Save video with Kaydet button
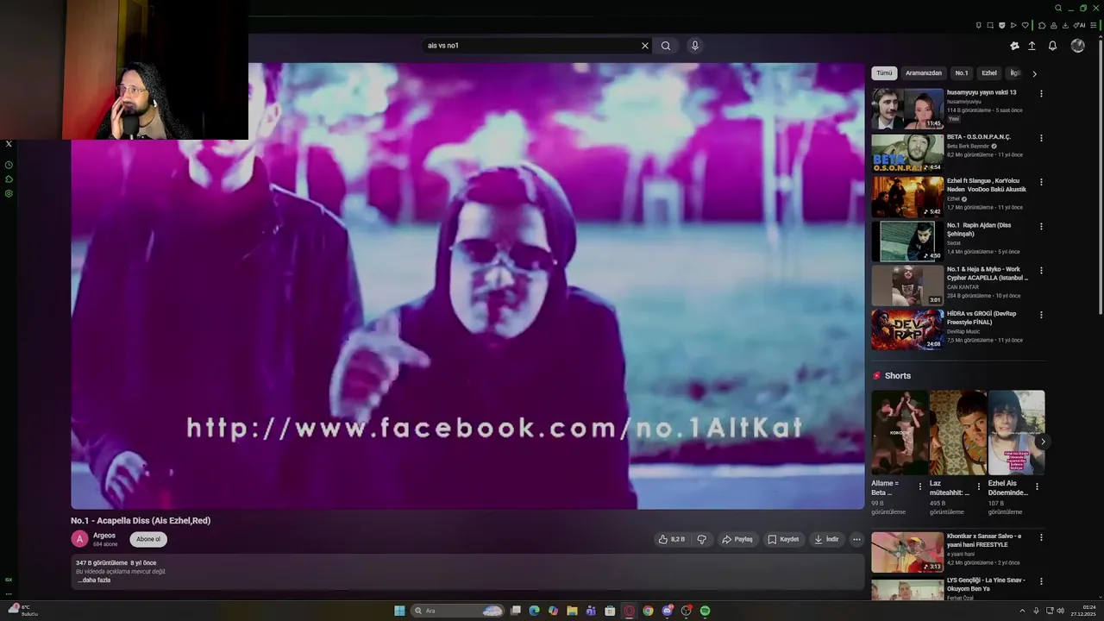This screenshot has height=621, width=1104. pos(783,539)
